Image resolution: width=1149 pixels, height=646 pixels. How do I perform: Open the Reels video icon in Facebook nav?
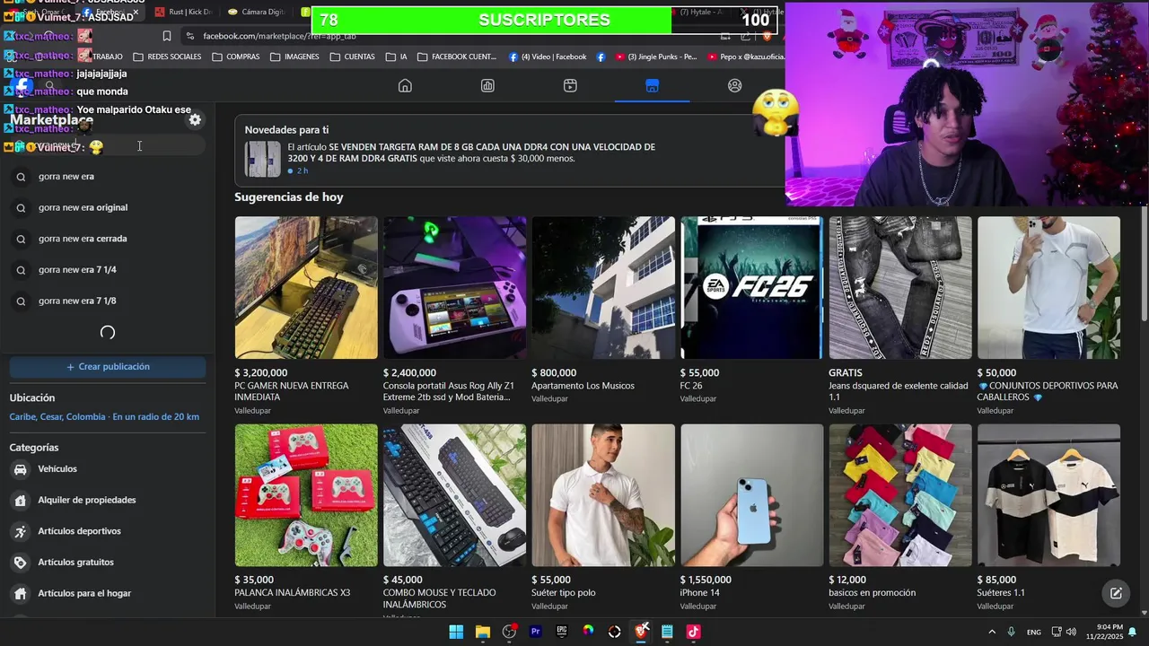(570, 85)
